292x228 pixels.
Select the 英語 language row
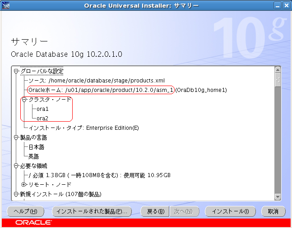point(33,156)
